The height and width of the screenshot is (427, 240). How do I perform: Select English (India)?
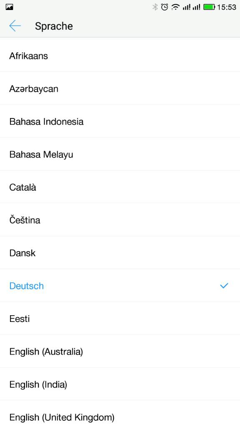pyautogui.click(x=120, y=384)
